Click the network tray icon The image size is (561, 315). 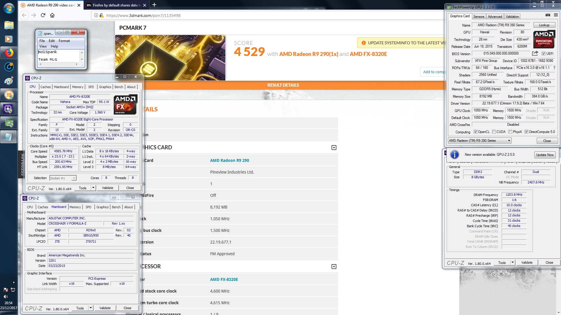click(13, 290)
